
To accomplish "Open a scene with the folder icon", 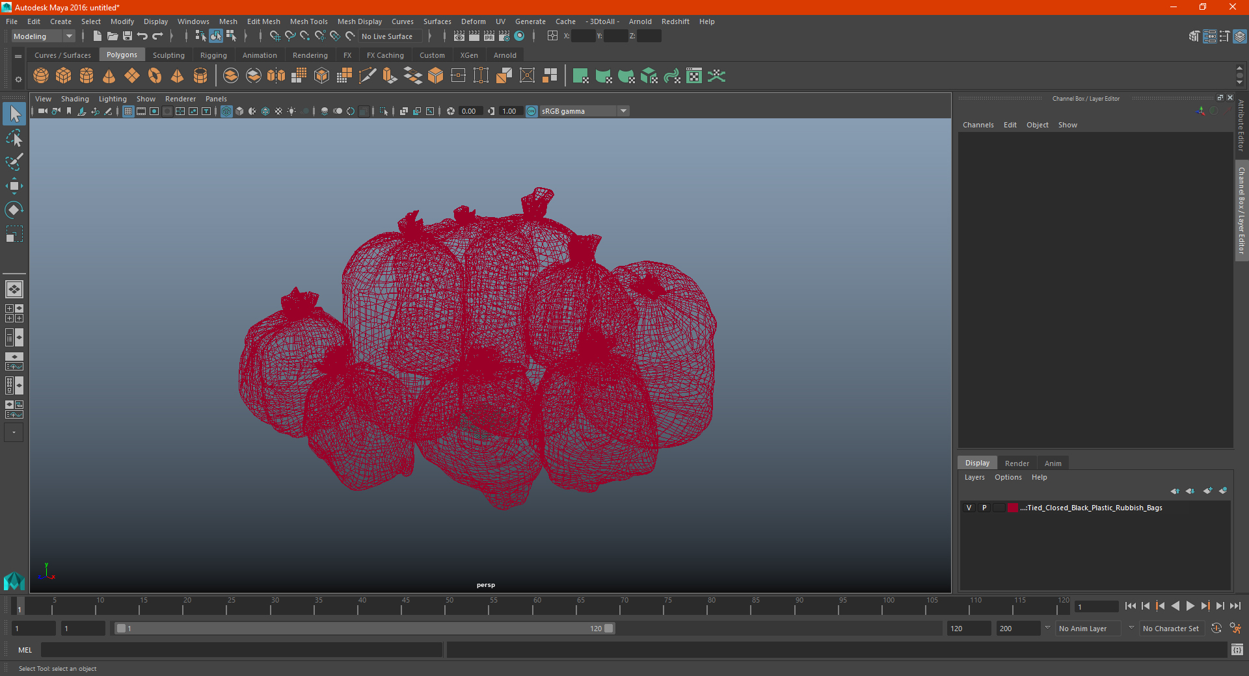I will click(x=112, y=36).
